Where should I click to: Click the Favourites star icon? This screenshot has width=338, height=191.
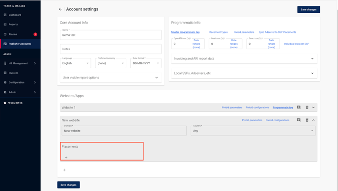[x=5, y=103]
